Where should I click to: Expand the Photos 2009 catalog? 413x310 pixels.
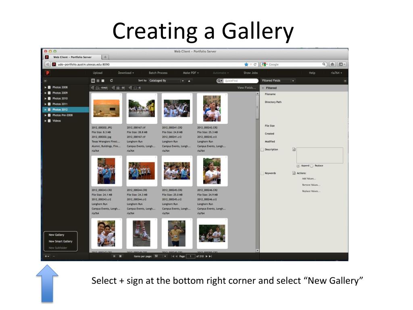pos(45,93)
